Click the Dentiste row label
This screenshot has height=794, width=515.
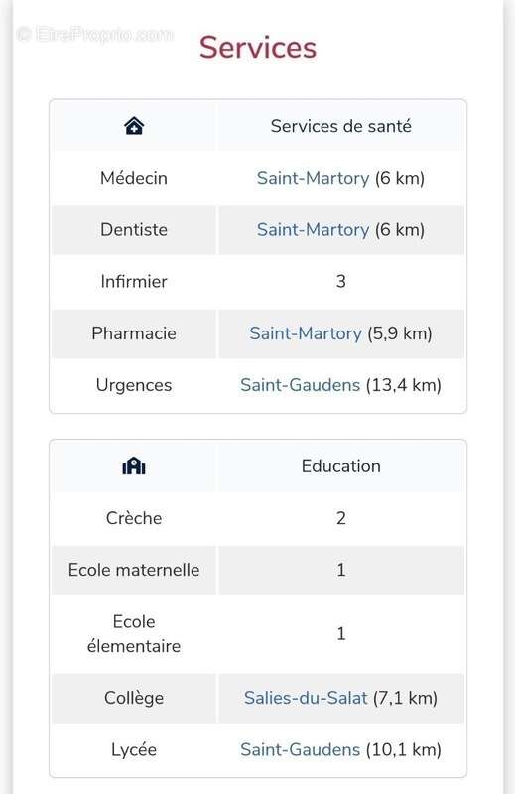(x=134, y=230)
